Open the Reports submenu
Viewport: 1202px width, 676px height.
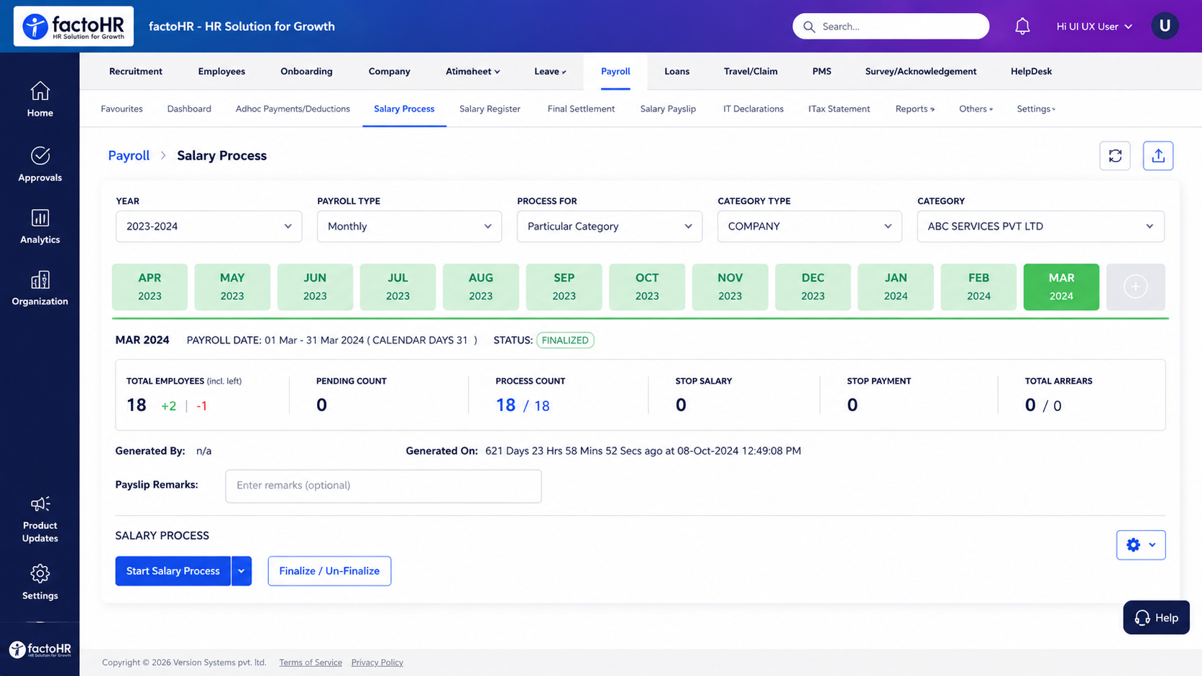tap(915, 109)
